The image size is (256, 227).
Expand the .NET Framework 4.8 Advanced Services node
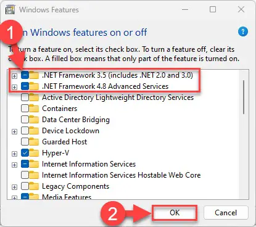tap(14, 87)
